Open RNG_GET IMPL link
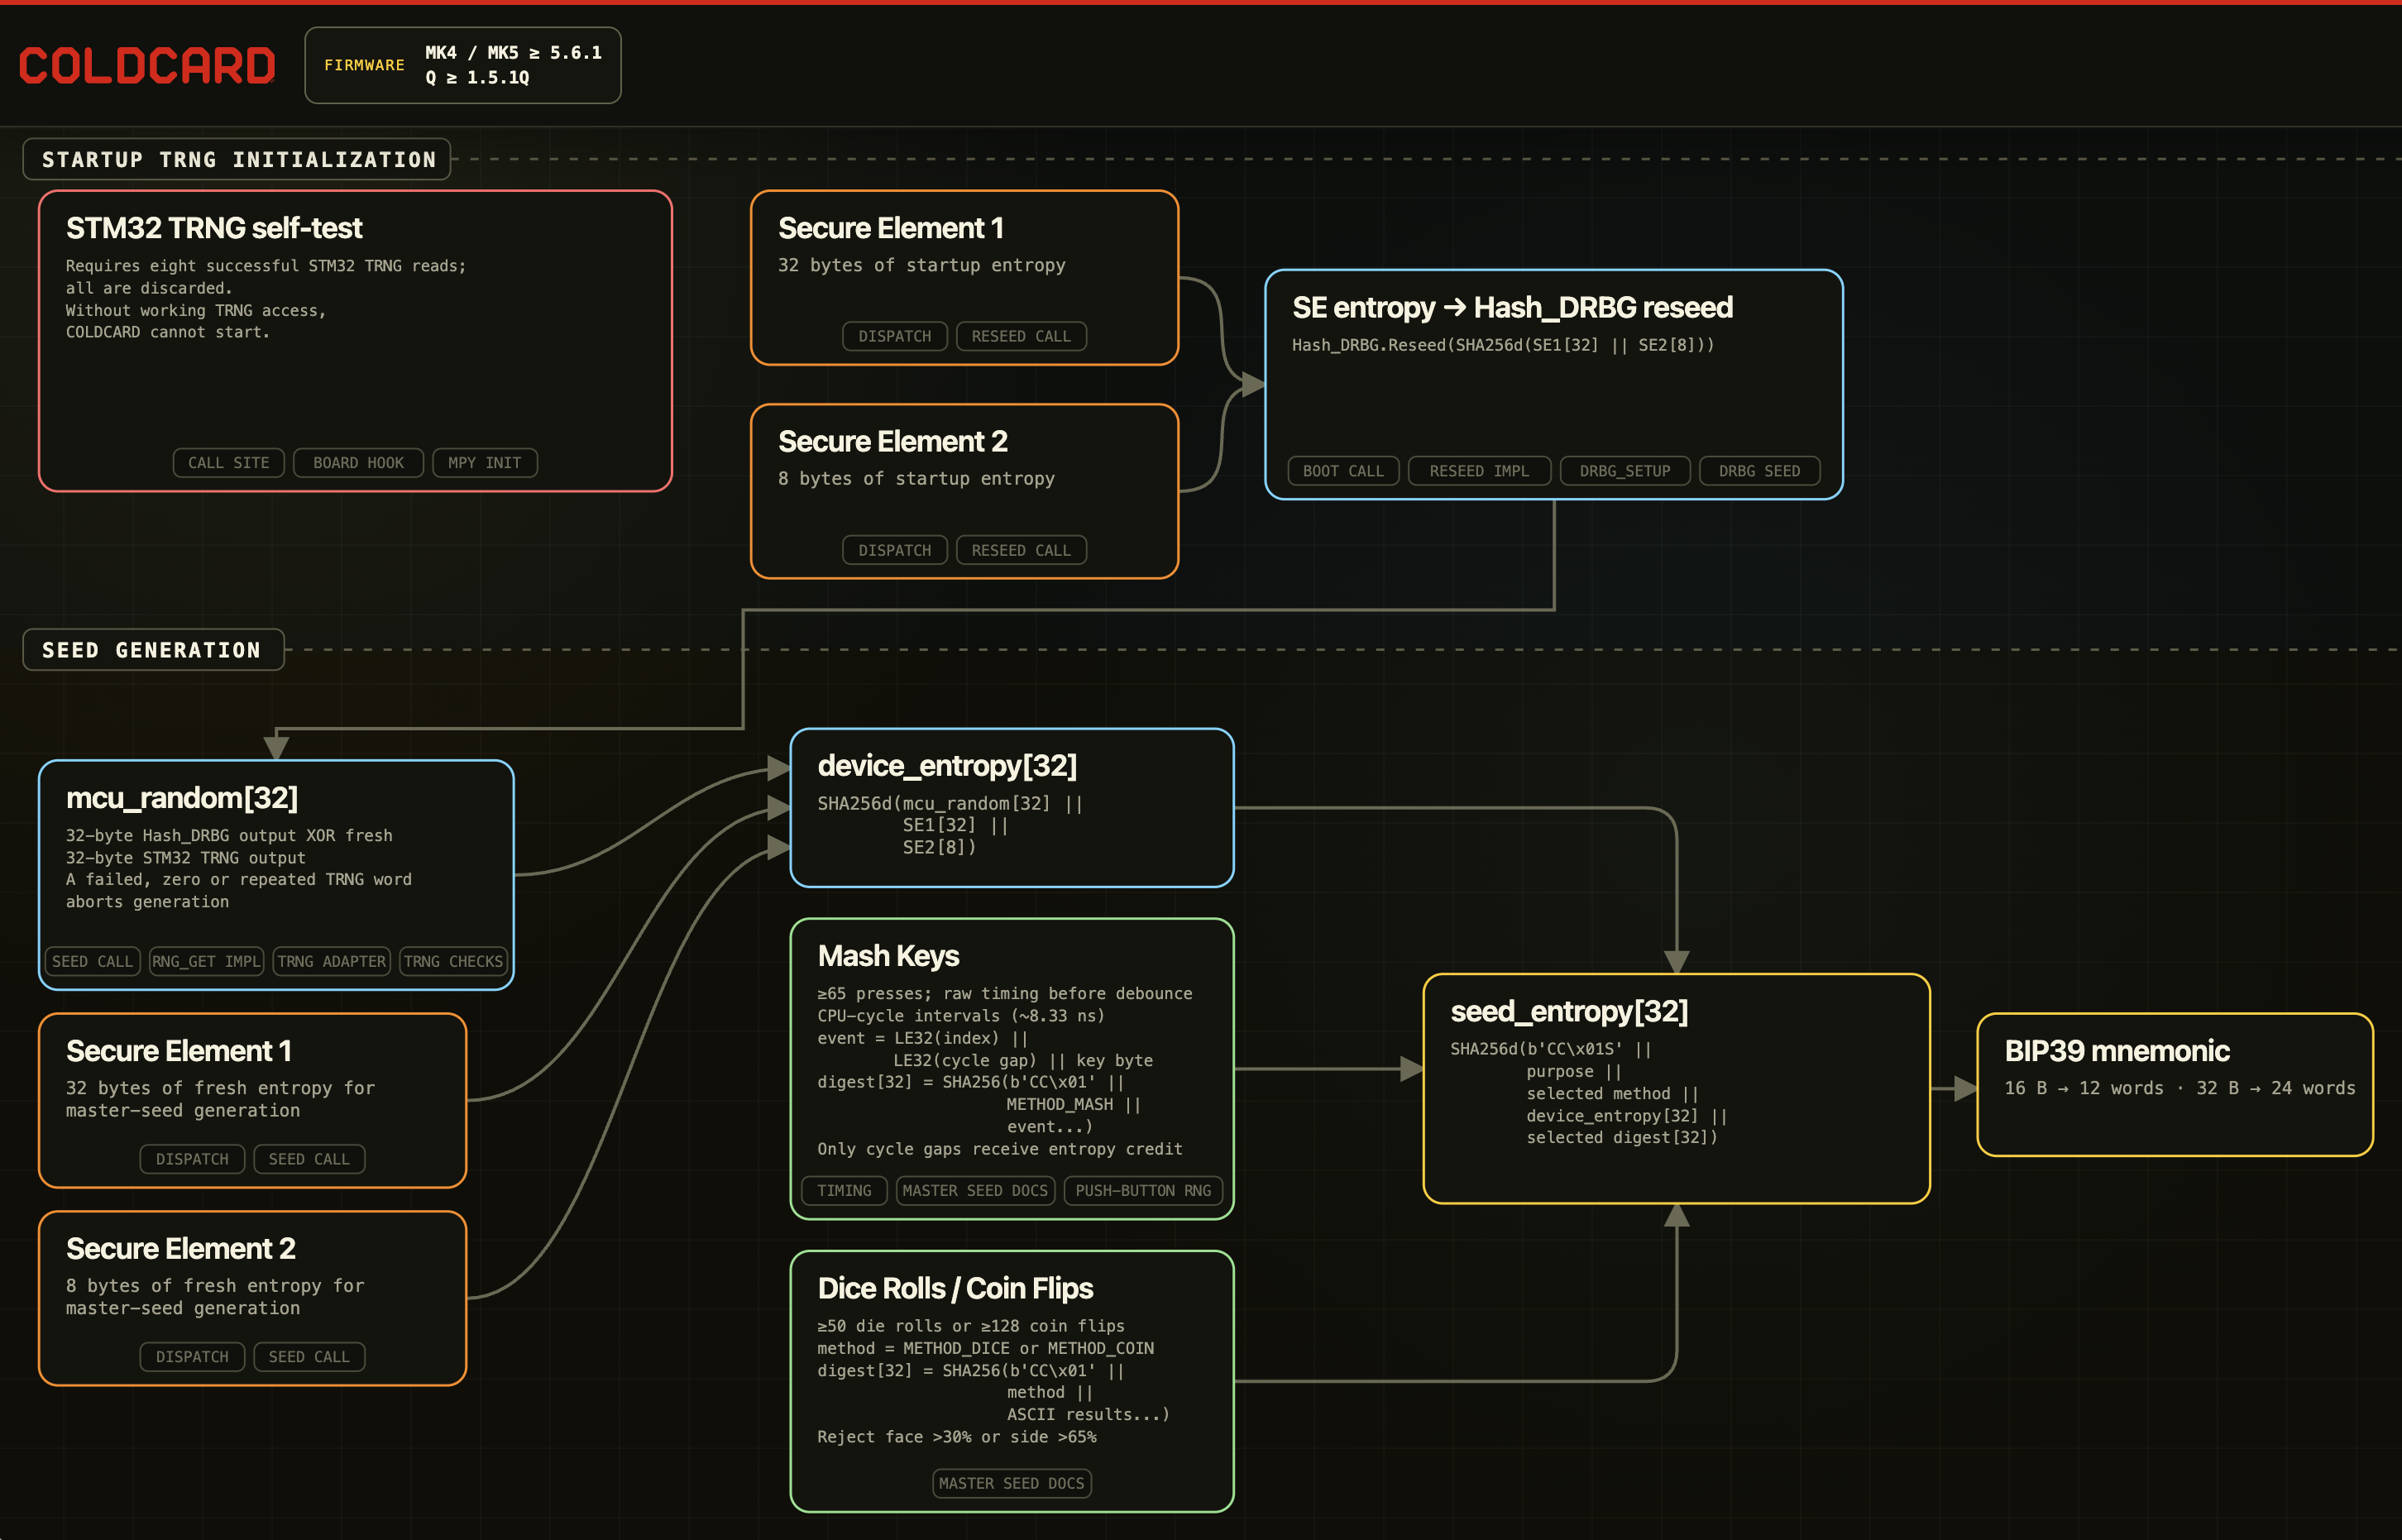 tap(206, 961)
